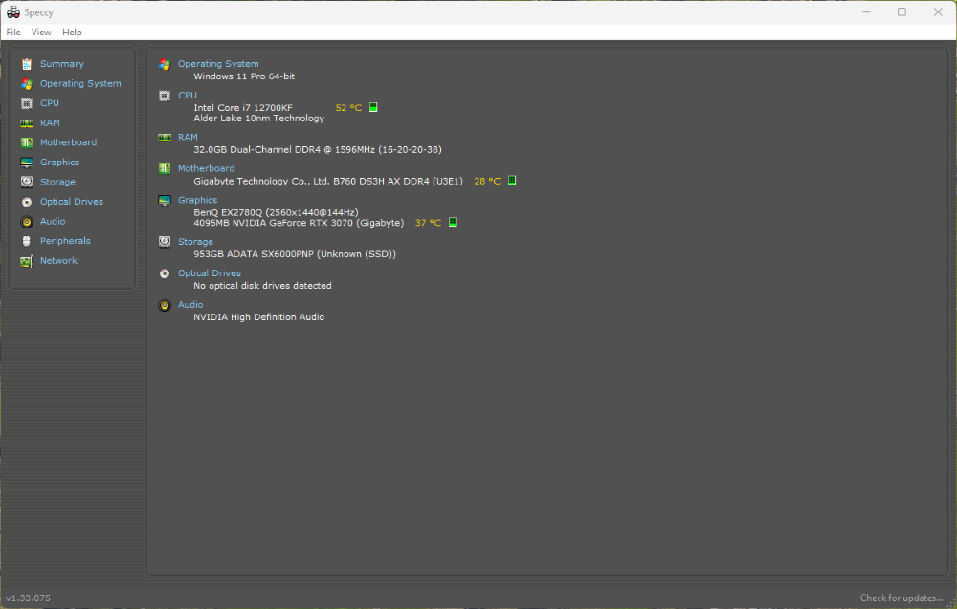957x609 pixels.
Task: Click the chip icon beside CPU heading
Action: 165,96
